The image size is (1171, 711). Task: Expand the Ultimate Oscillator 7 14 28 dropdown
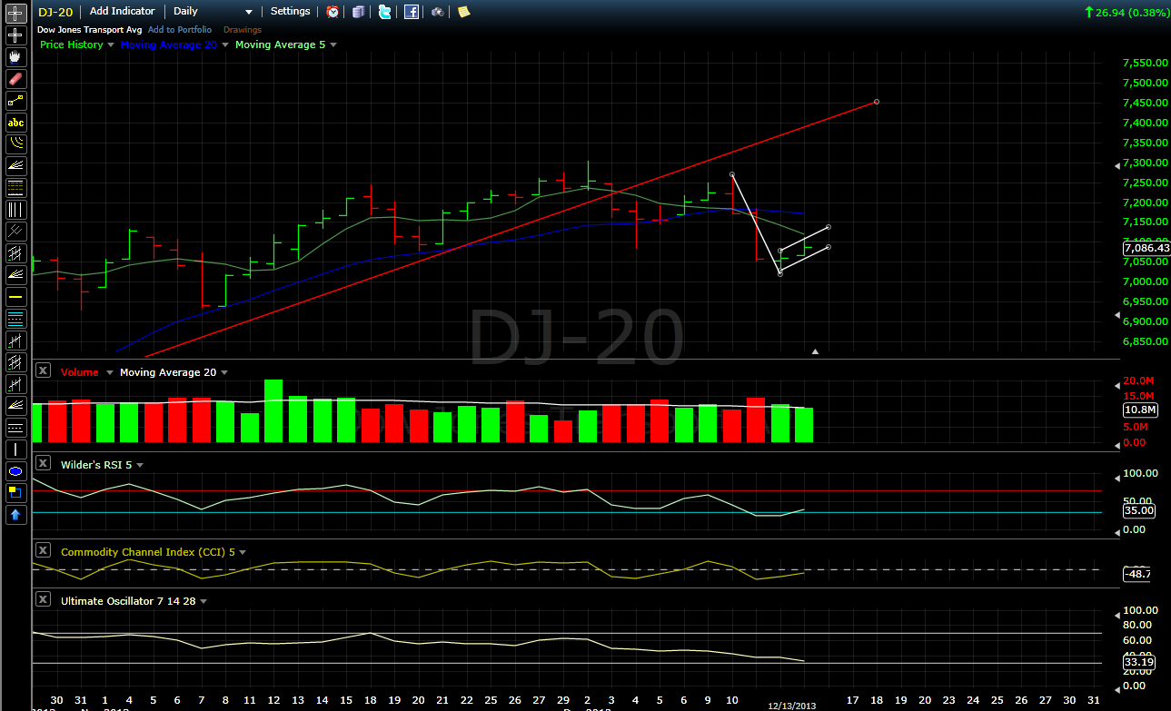[203, 601]
